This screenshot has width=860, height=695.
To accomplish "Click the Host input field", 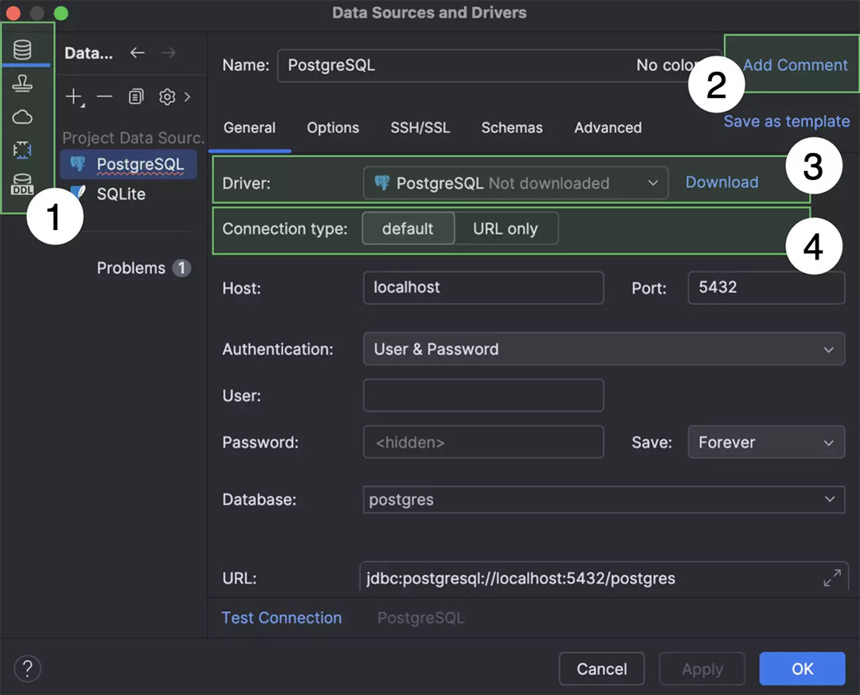I will point(483,287).
